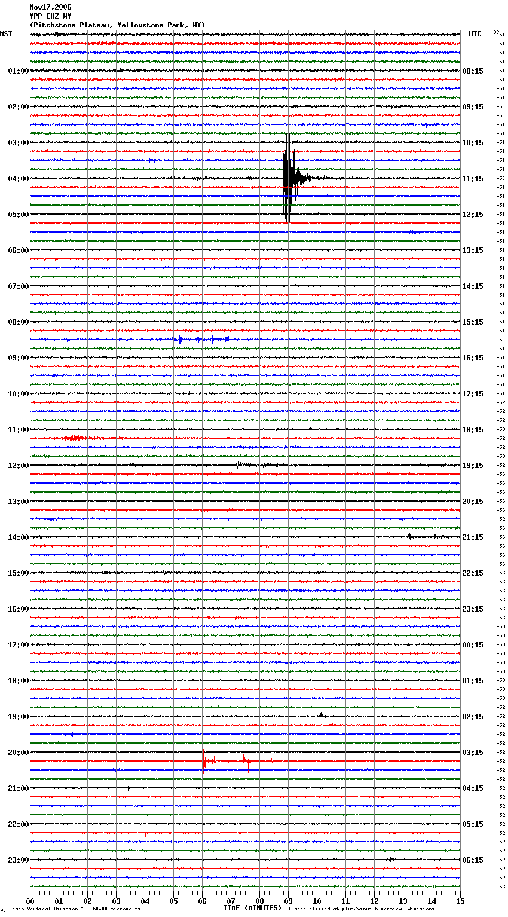Click the 09 minute axis tick label
The height and width of the screenshot is (917, 508).
click(289, 901)
